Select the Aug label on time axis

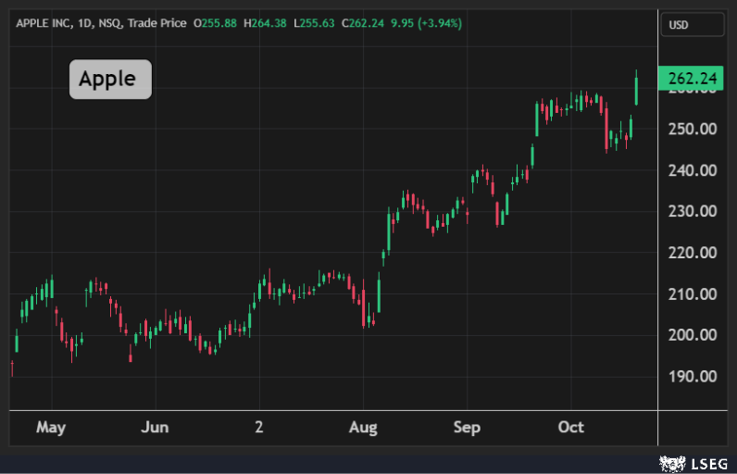(363, 427)
